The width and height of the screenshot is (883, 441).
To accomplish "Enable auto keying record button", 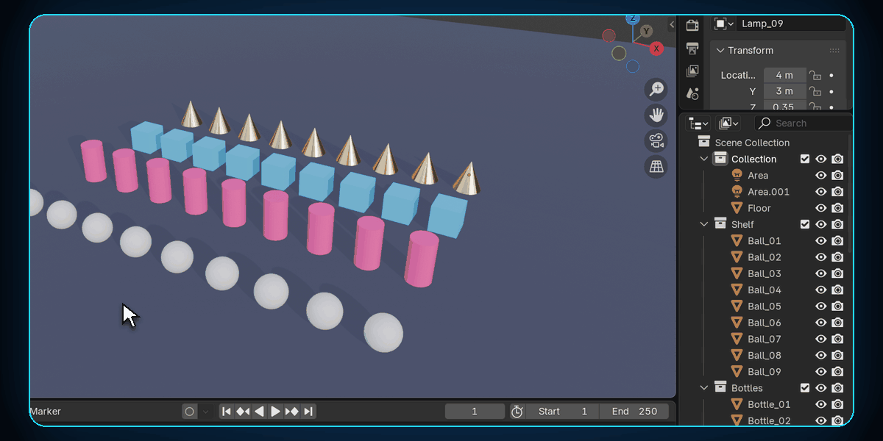I will tap(190, 412).
